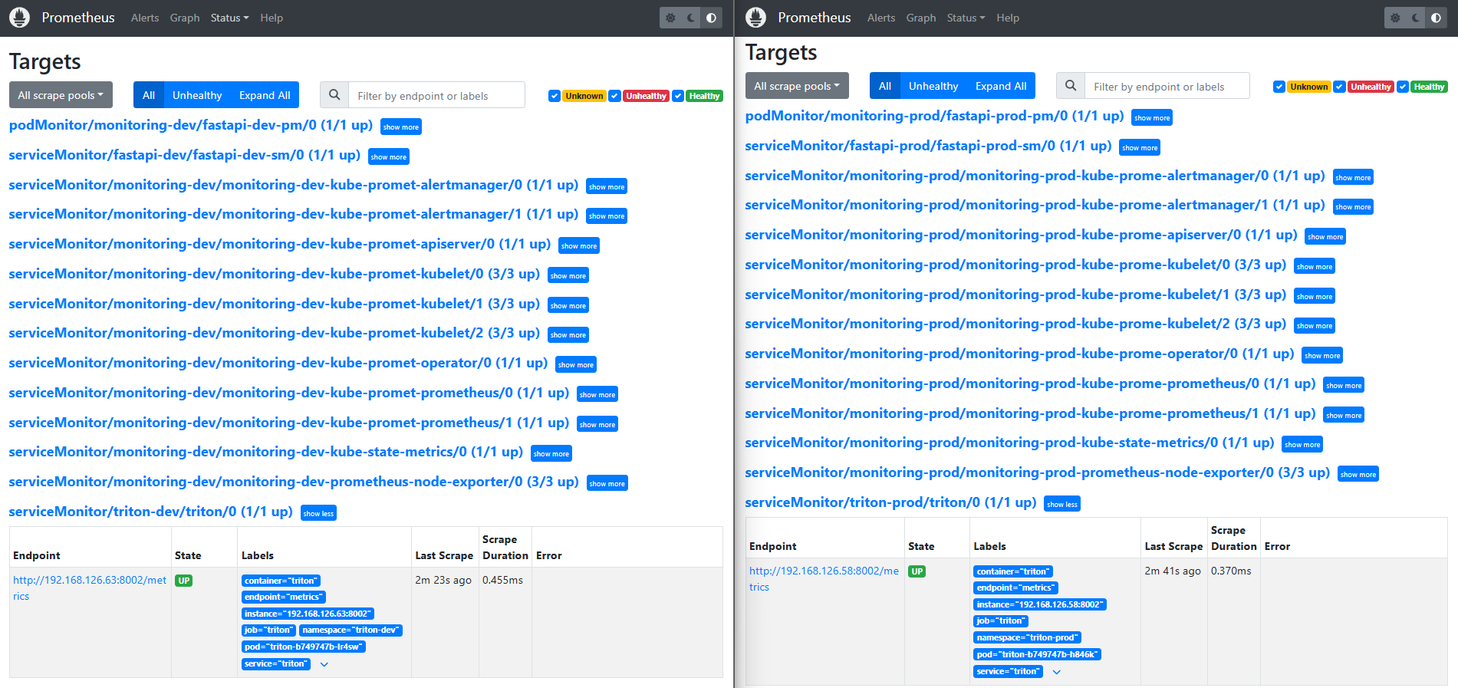The height and width of the screenshot is (688, 1458).
Task: Select All filter button in left window
Action: pos(149,95)
